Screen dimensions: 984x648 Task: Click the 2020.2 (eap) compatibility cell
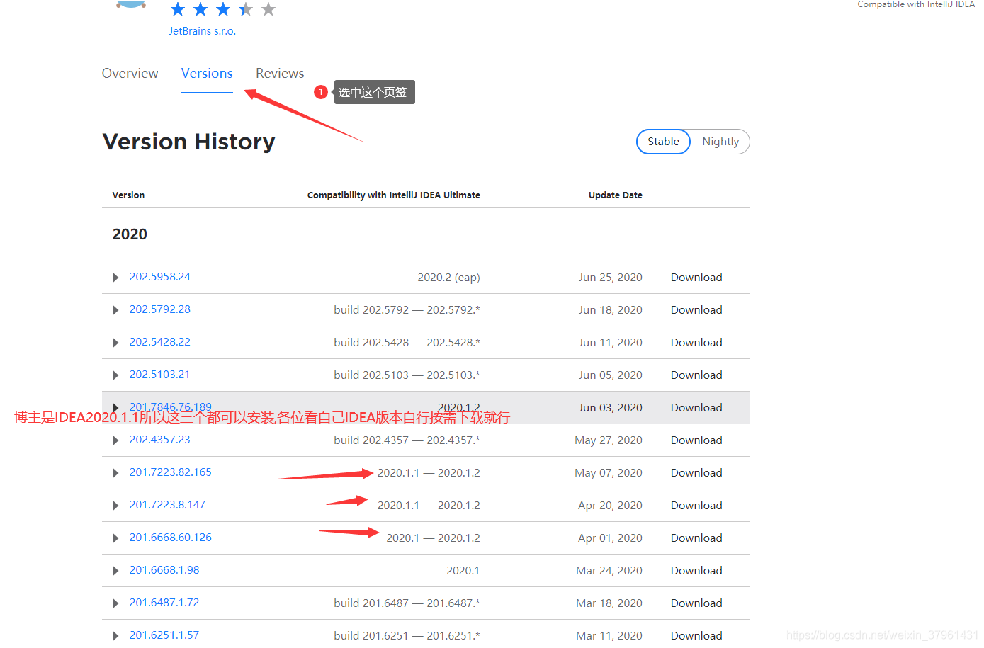(x=448, y=278)
